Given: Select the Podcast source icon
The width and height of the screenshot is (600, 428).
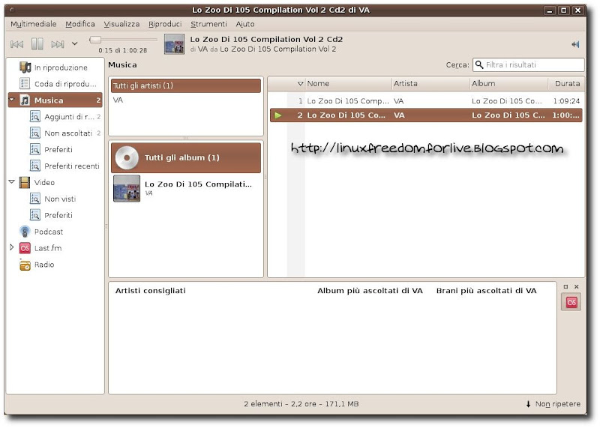Looking at the screenshot, I should tap(25, 232).
